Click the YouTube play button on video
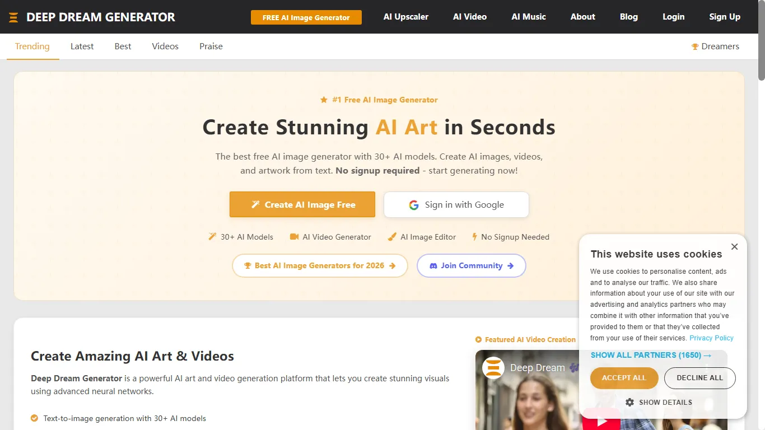Image resolution: width=765 pixels, height=430 pixels. click(601, 420)
